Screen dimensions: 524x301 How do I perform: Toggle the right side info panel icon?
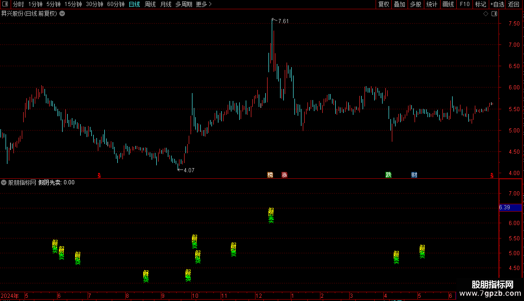coord(494,14)
